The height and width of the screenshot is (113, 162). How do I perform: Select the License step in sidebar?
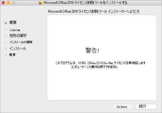pos(15,30)
